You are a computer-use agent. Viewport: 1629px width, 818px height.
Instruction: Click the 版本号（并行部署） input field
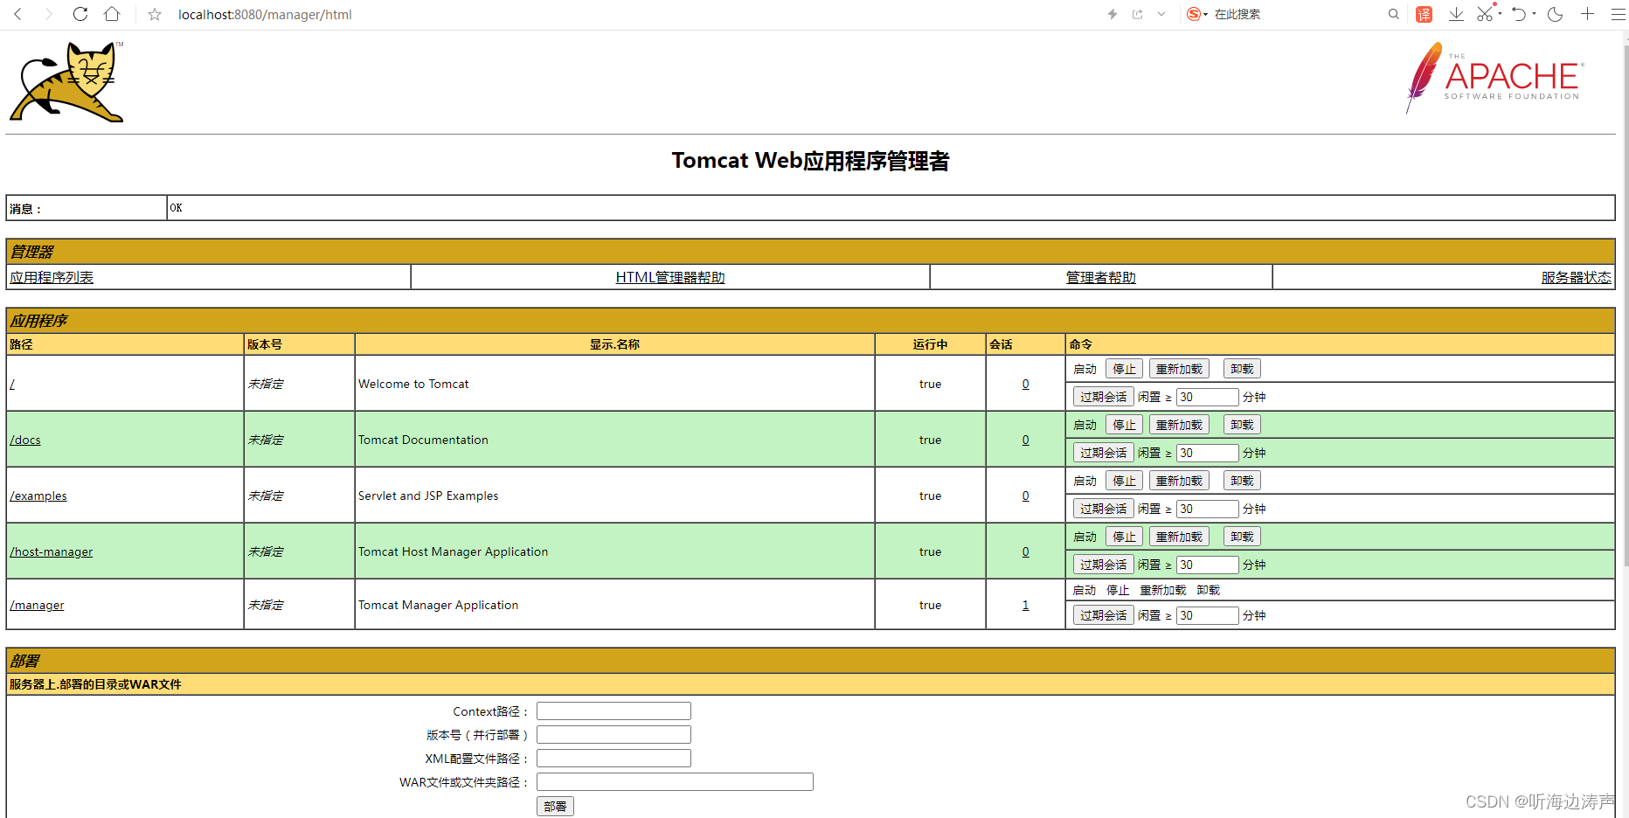613,735
